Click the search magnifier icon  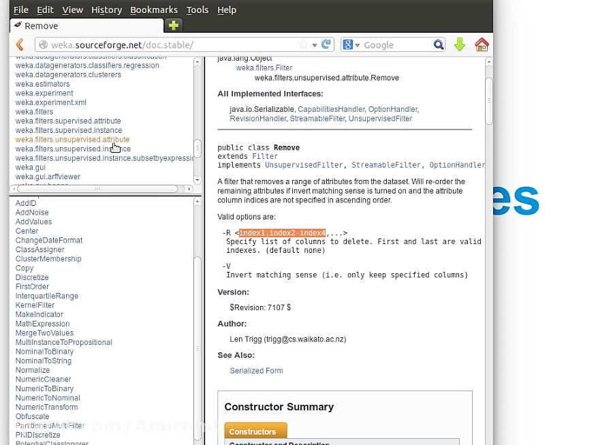439,44
